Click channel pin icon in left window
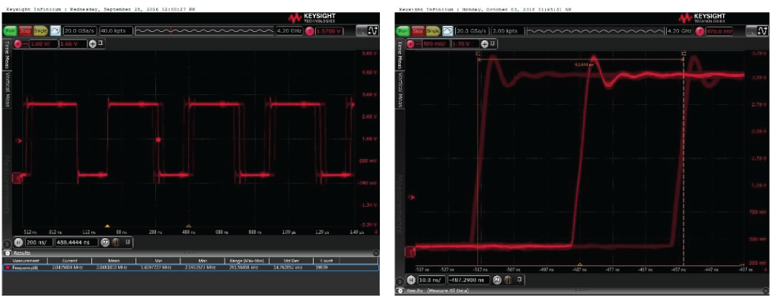Screen dimensions: 778x302 click(100, 43)
